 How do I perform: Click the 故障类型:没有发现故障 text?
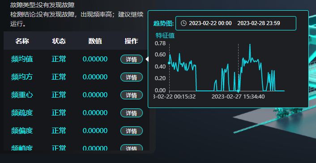pyautogui.click(x=43, y=5)
